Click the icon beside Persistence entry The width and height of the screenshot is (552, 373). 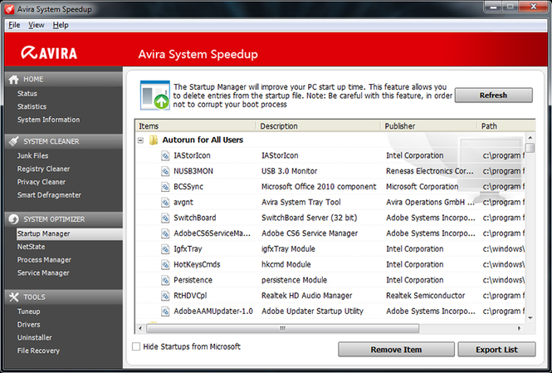coord(165,280)
